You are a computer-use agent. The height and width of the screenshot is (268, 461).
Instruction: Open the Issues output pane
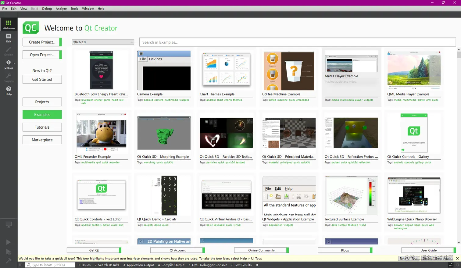(84, 265)
